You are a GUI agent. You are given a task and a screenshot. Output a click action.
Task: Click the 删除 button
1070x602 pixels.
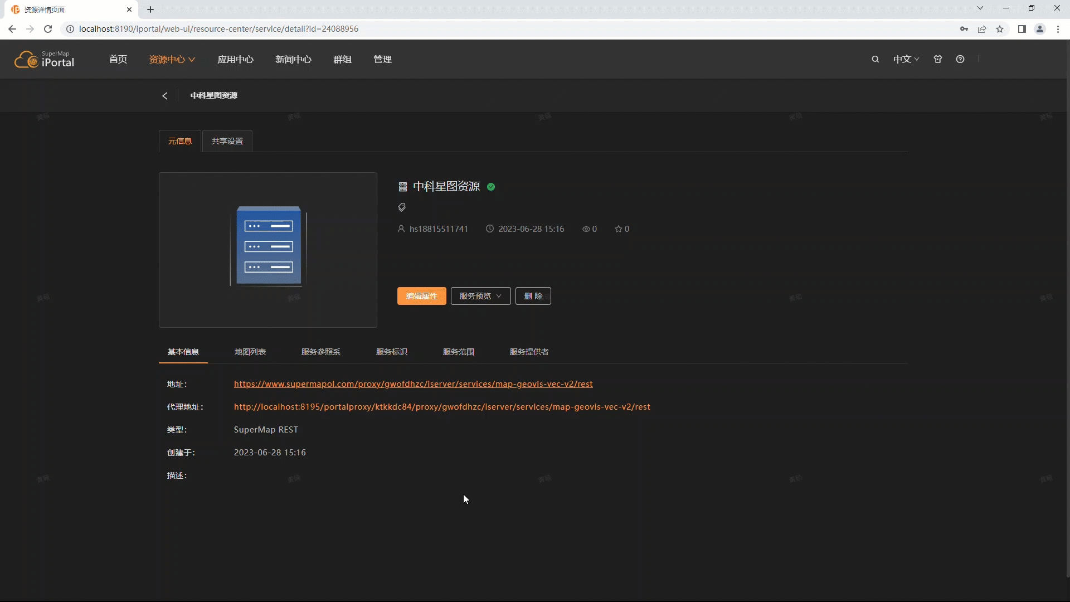[533, 296]
